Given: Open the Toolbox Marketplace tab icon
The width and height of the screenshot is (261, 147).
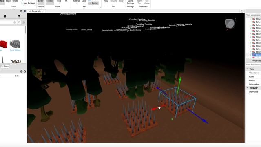Looking at the screenshot, I should click(x=5, y=16).
